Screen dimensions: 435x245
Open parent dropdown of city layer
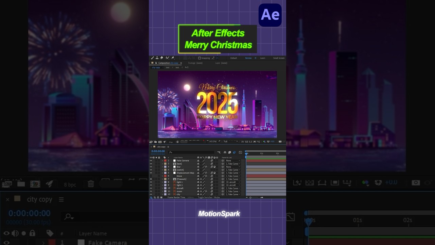(233, 194)
